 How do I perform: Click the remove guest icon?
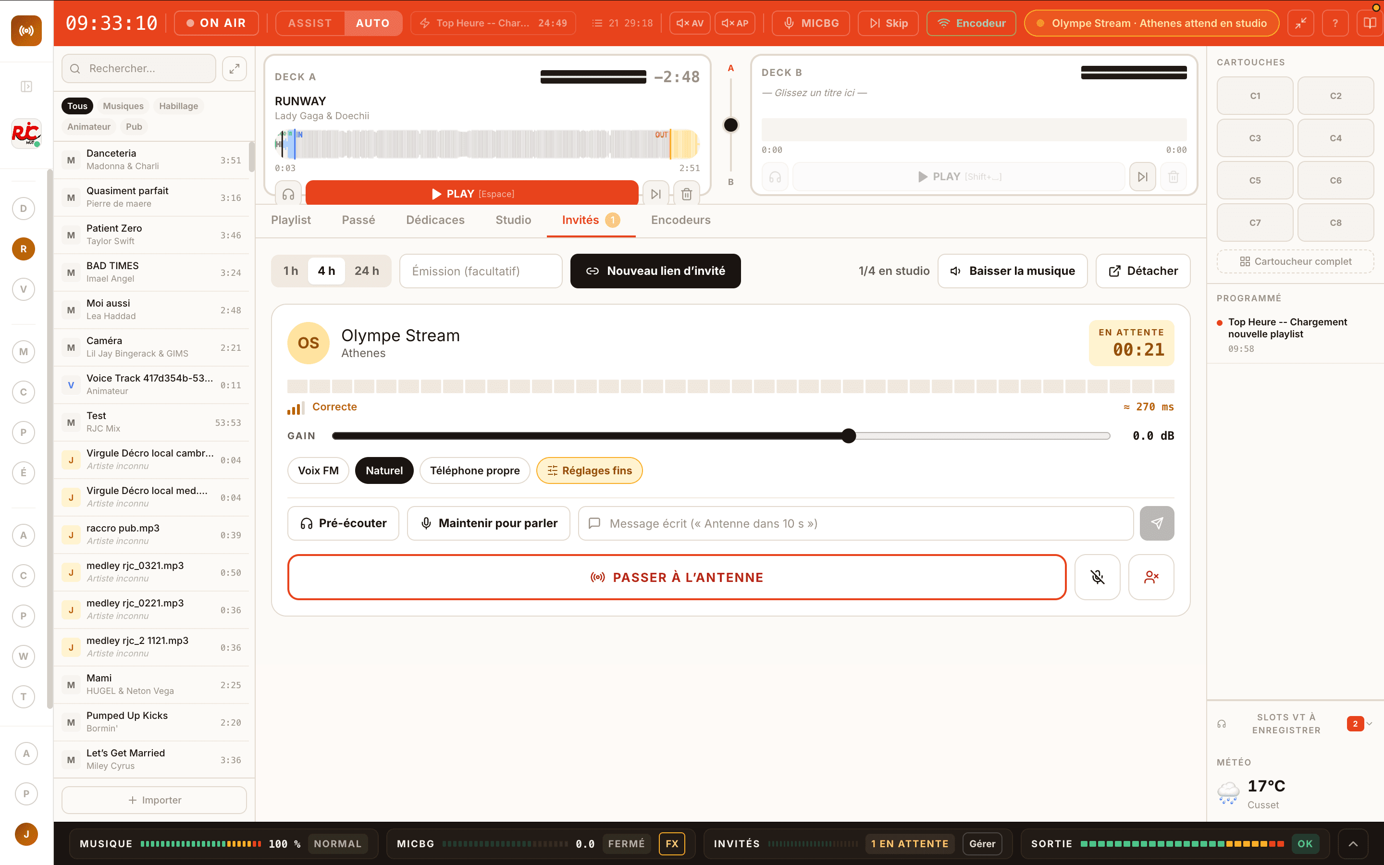[1151, 577]
